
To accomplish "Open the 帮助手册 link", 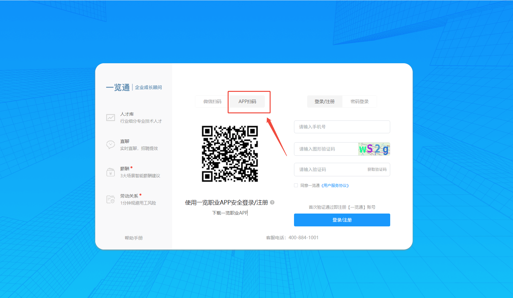I will (x=134, y=238).
